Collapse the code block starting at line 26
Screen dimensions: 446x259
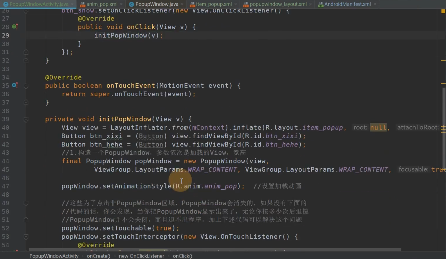(x=26, y=11)
